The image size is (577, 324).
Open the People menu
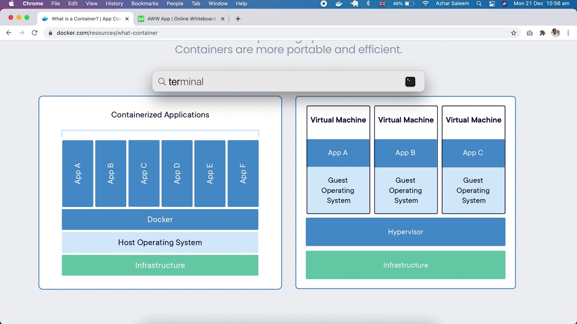(175, 4)
